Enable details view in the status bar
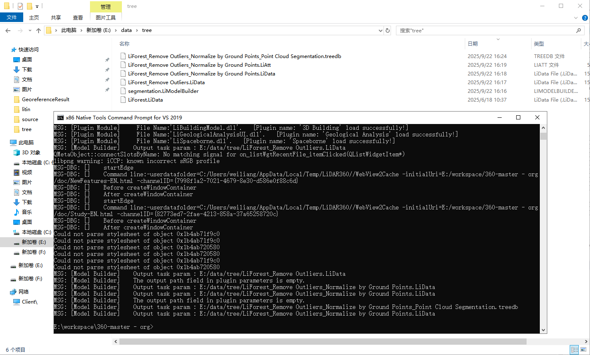The image size is (590, 355). 574,350
